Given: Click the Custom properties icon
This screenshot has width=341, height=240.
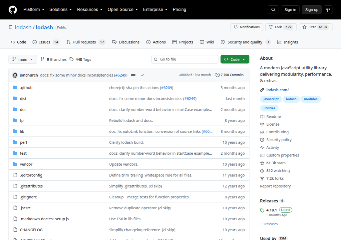Looking at the screenshot, I should pyautogui.click(x=262, y=155).
